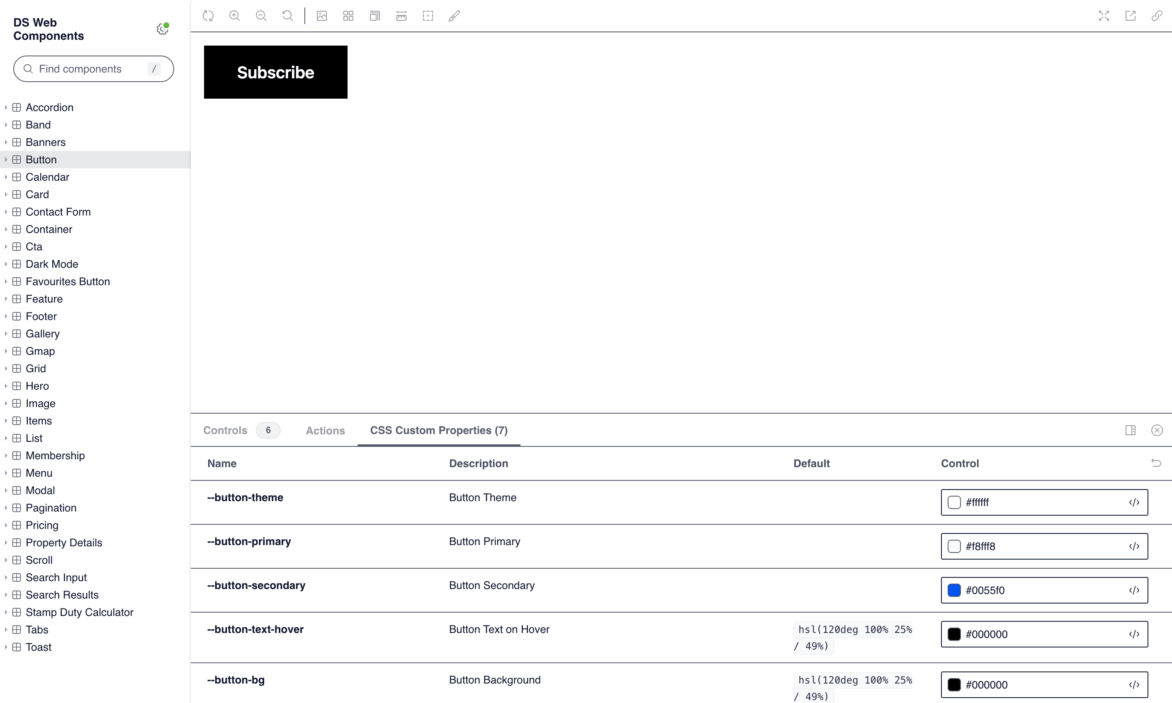Open the canvas in a new tab
1172x703 pixels.
1130,16
